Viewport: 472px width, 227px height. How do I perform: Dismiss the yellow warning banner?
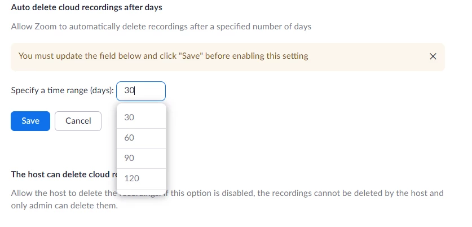(x=433, y=56)
